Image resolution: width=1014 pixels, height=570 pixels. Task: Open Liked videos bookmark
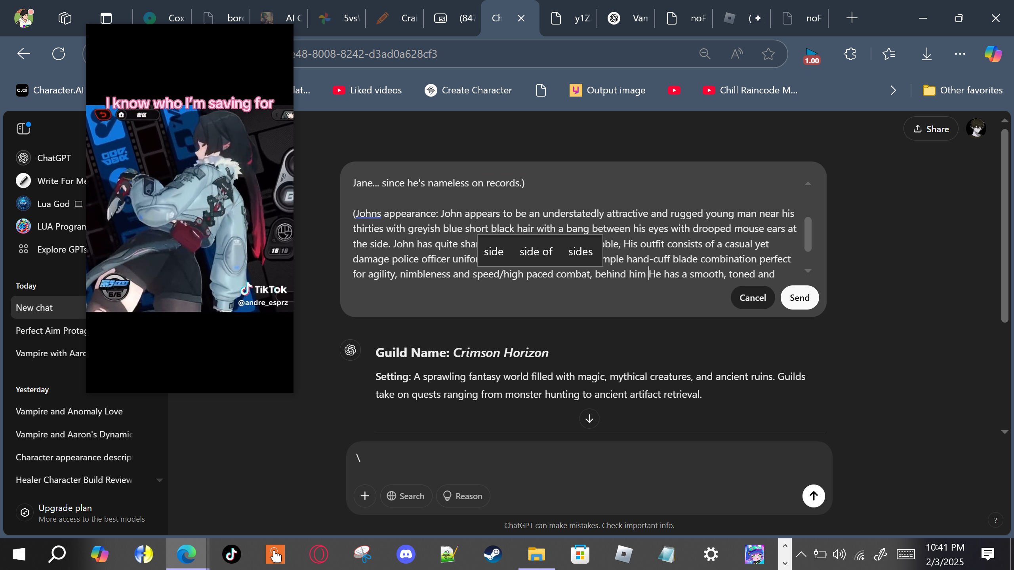(367, 90)
